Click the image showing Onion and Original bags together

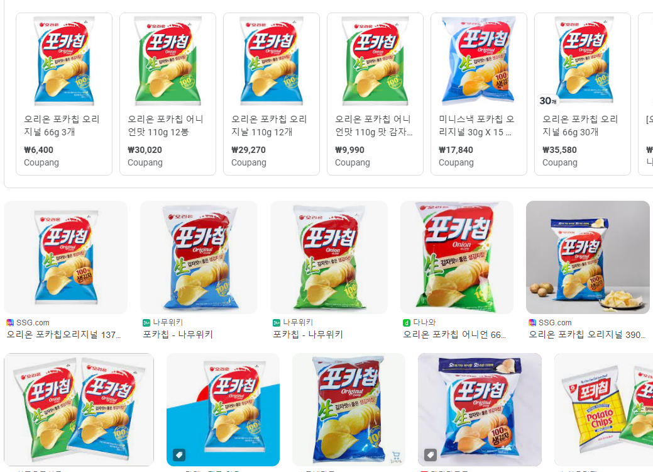[79, 410]
